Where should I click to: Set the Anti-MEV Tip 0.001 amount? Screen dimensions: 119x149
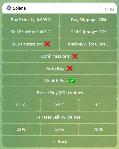point(88,44)
